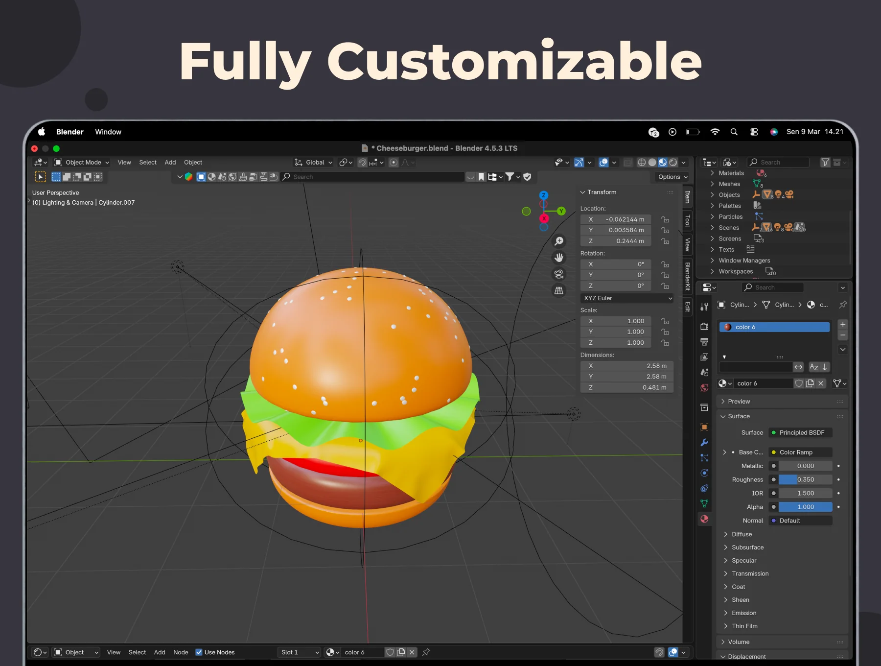
Task: Open the Particles properties tab icon
Action: pos(704,458)
